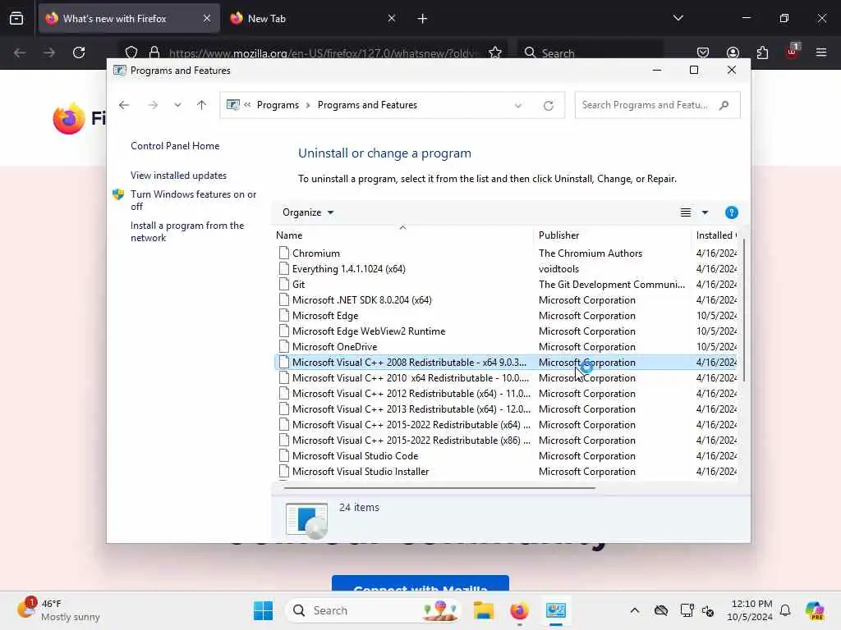
Task: Select the Git program entry
Action: point(506,285)
